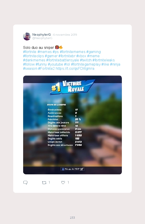
Task: Open the #fortnitebattleroyale hashtag
Action: click(x=62, y=60)
